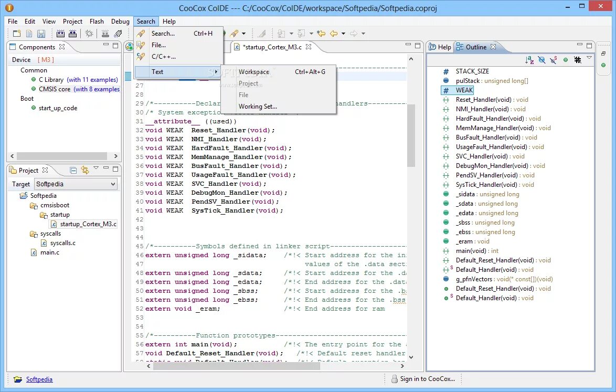Click the Sign in user icon

click(395, 379)
